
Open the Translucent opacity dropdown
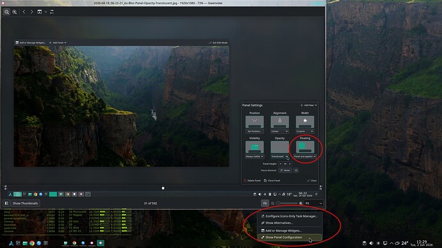pos(280,157)
